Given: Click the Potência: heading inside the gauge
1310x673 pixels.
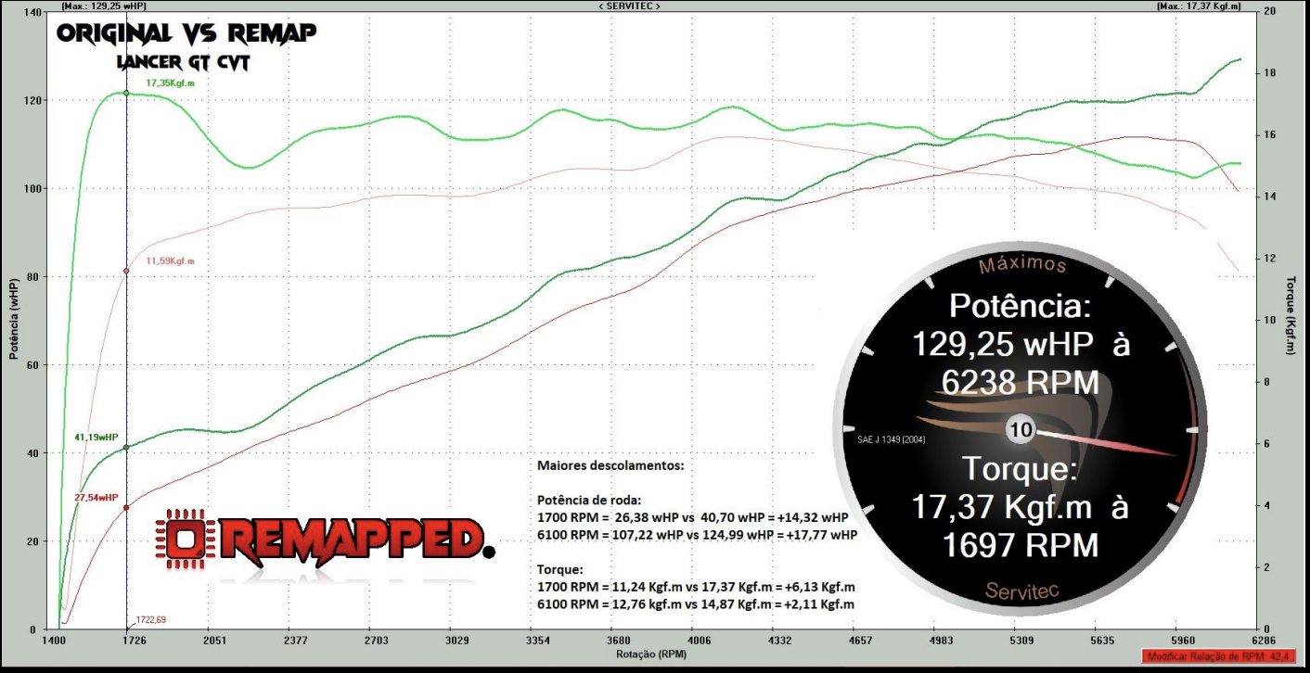Looking at the screenshot, I should click(1021, 308).
